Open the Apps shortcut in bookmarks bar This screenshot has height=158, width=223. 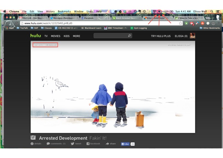point(10,28)
